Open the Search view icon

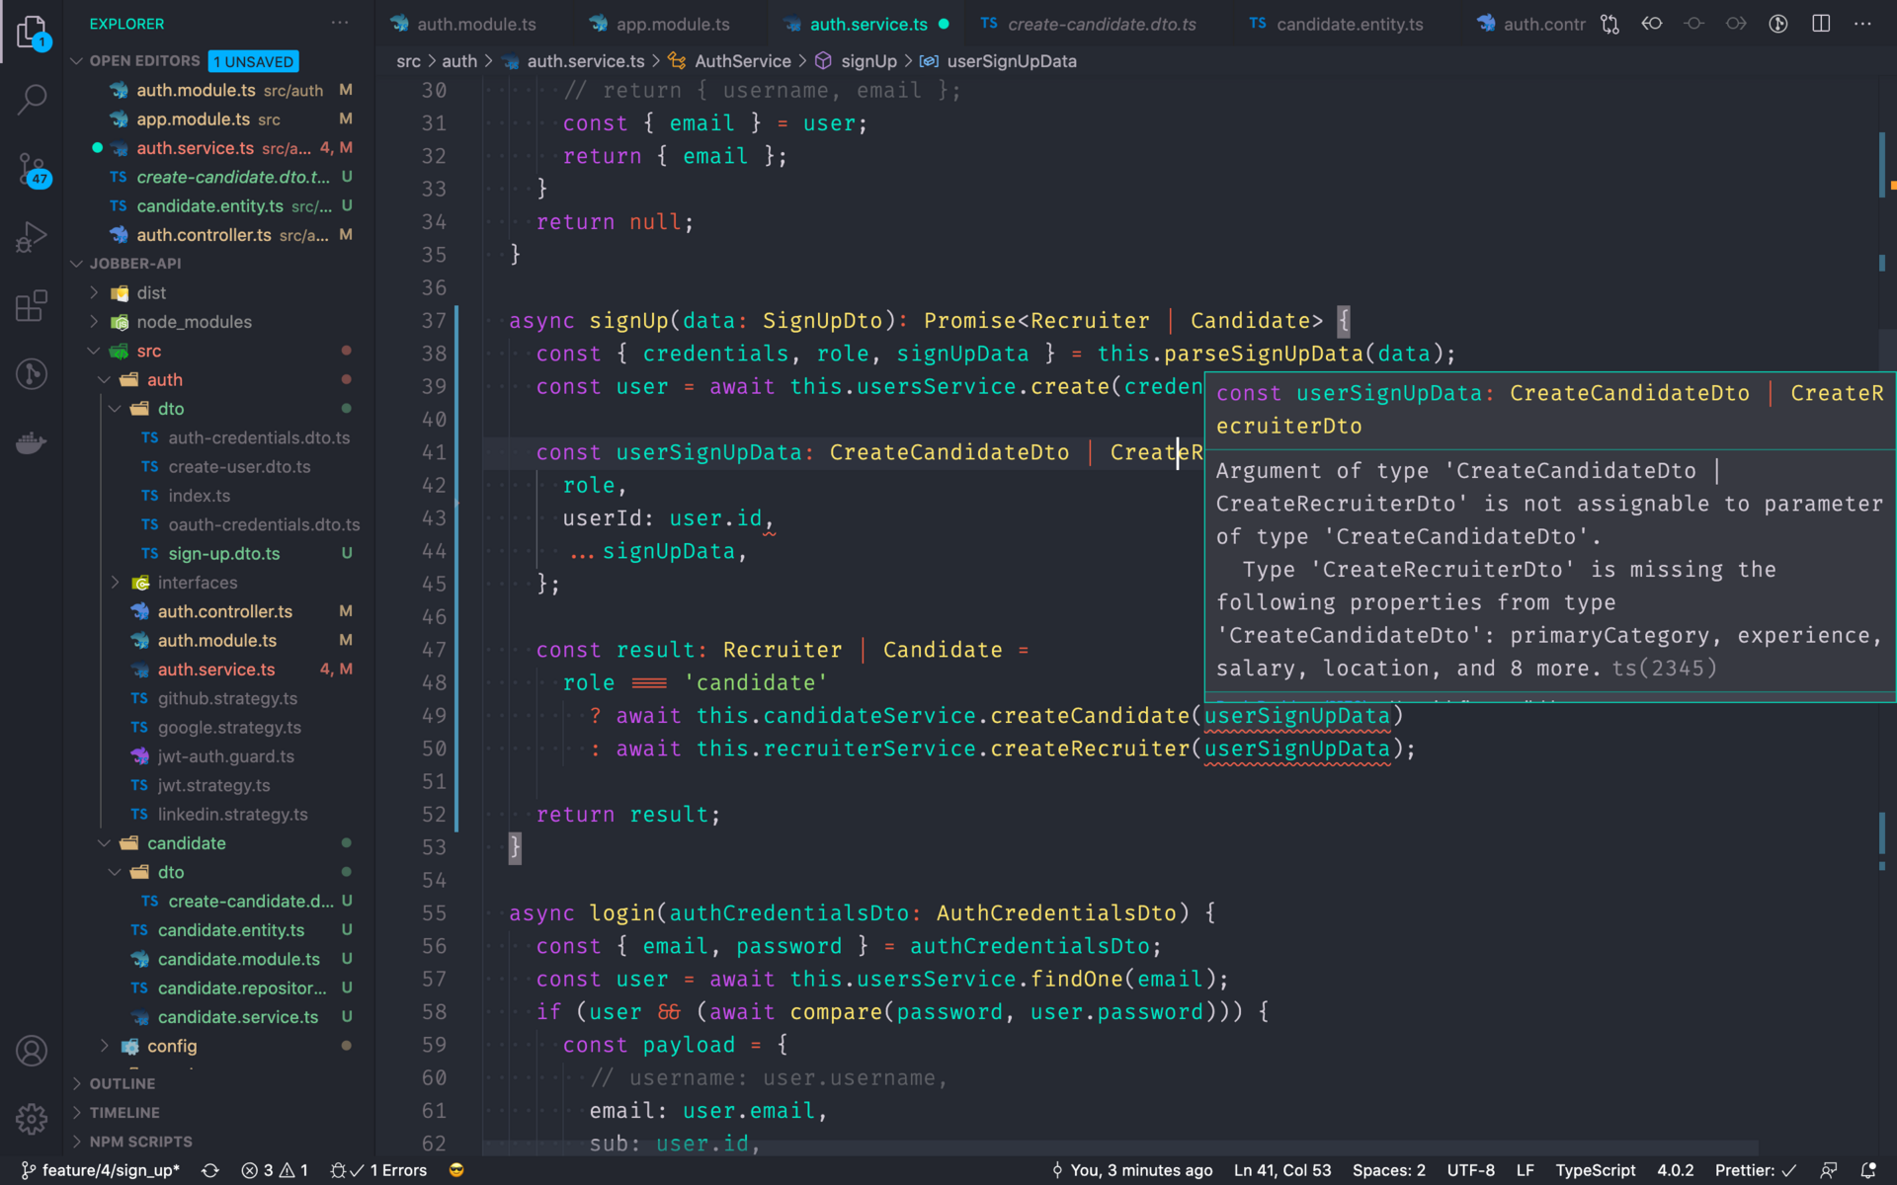pyautogui.click(x=32, y=99)
